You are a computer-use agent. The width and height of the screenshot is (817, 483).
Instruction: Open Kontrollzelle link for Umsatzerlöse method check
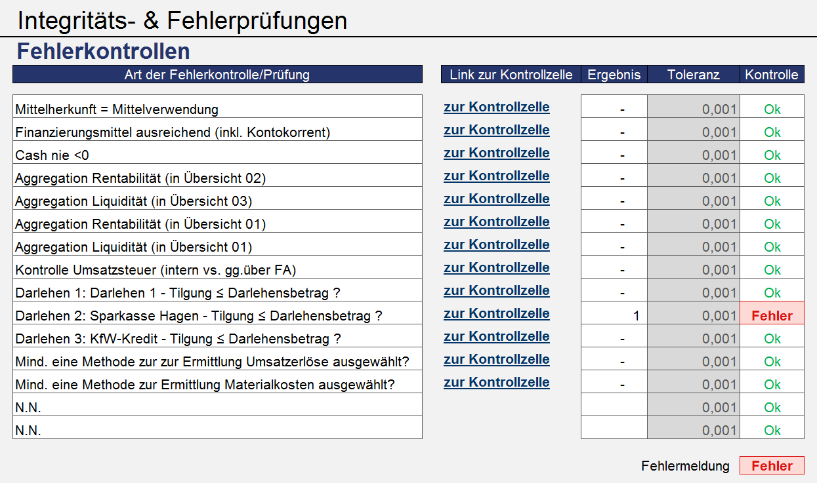coord(497,359)
